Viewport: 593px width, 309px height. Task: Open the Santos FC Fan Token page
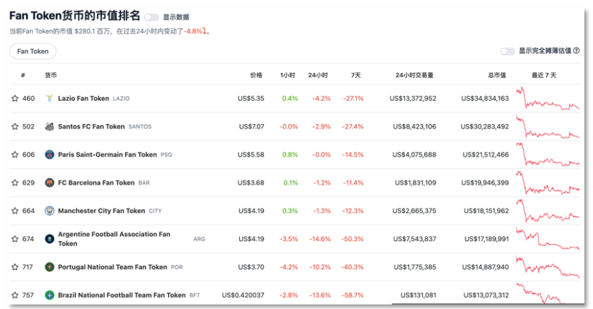tap(91, 127)
